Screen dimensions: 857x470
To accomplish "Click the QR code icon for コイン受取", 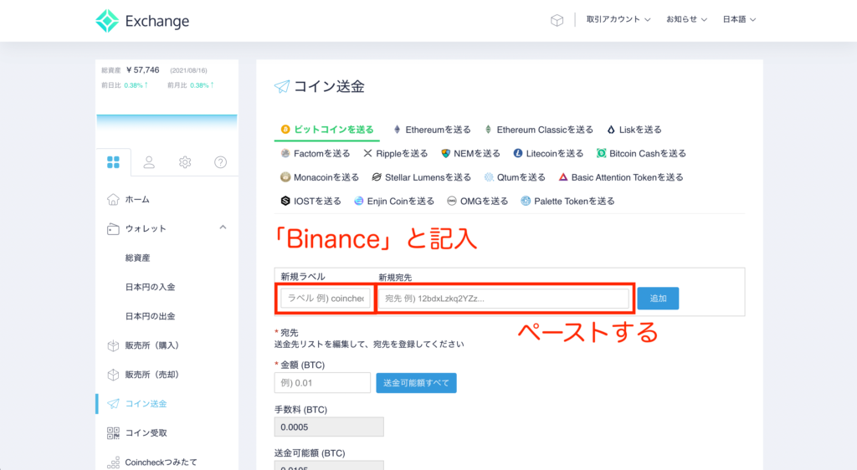I will [113, 433].
